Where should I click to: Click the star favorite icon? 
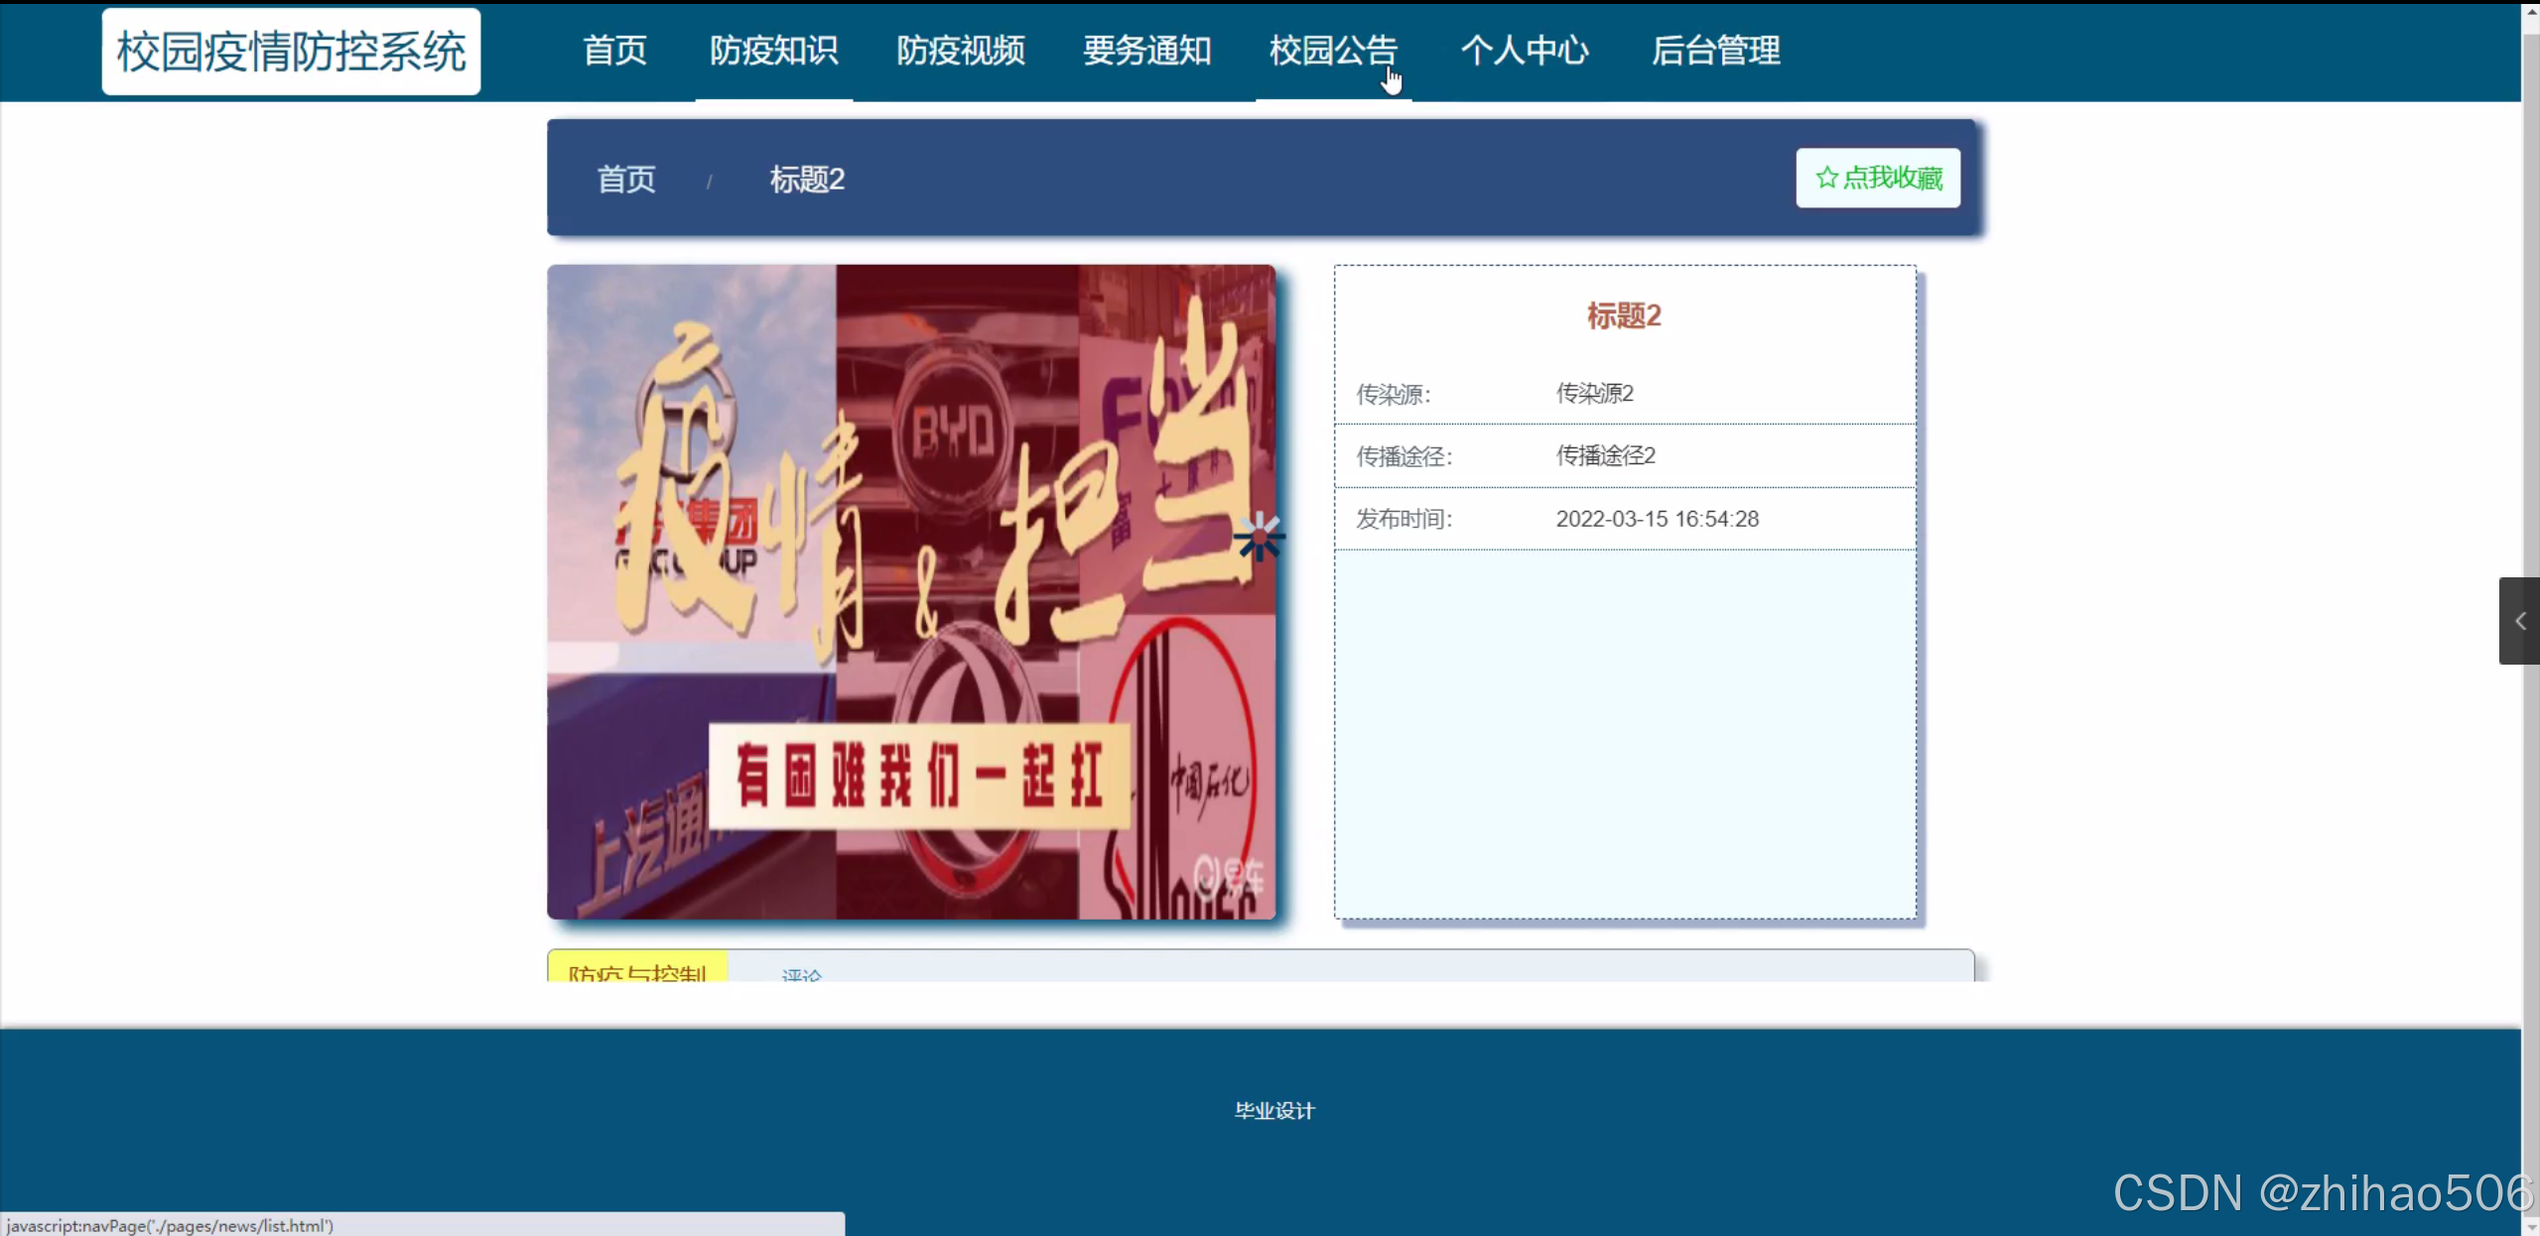pos(1825,178)
